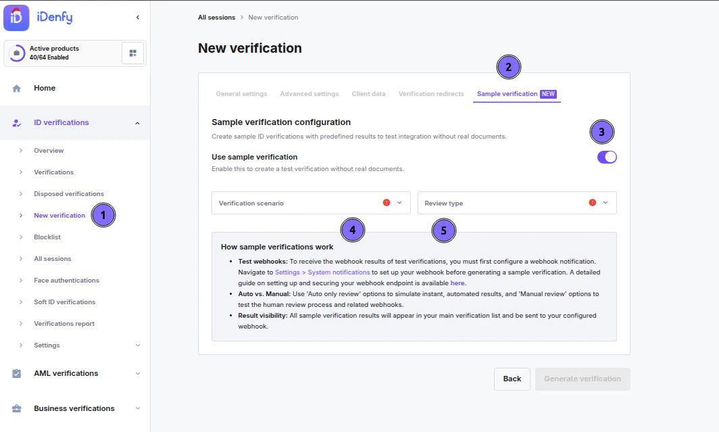Follow the Settings > System notifications link
This screenshot has height=432, width=719.
point(322,272)
